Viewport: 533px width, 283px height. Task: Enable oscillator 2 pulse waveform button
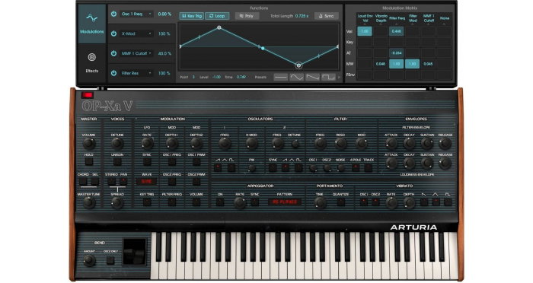pyautogui.click(x=298, y=167)
